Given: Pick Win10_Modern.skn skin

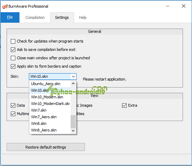Looking at the screenshot, I should tap(50, 97).
